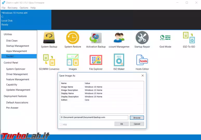
Task: Open the Hosts Editor tool
Action: 142,62
